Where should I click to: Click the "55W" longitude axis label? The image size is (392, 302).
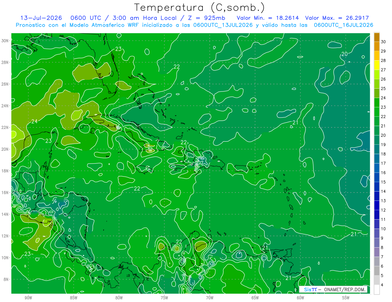(346, 298)
